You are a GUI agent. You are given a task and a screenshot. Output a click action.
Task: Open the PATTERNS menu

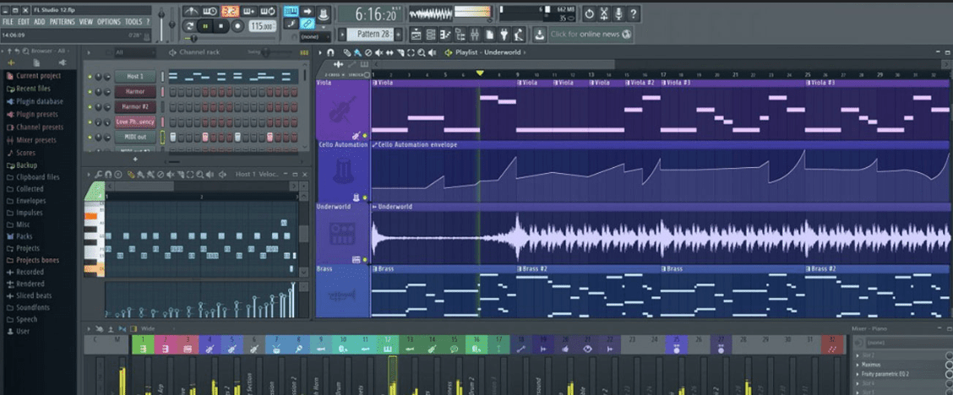[x=62, y=21]
